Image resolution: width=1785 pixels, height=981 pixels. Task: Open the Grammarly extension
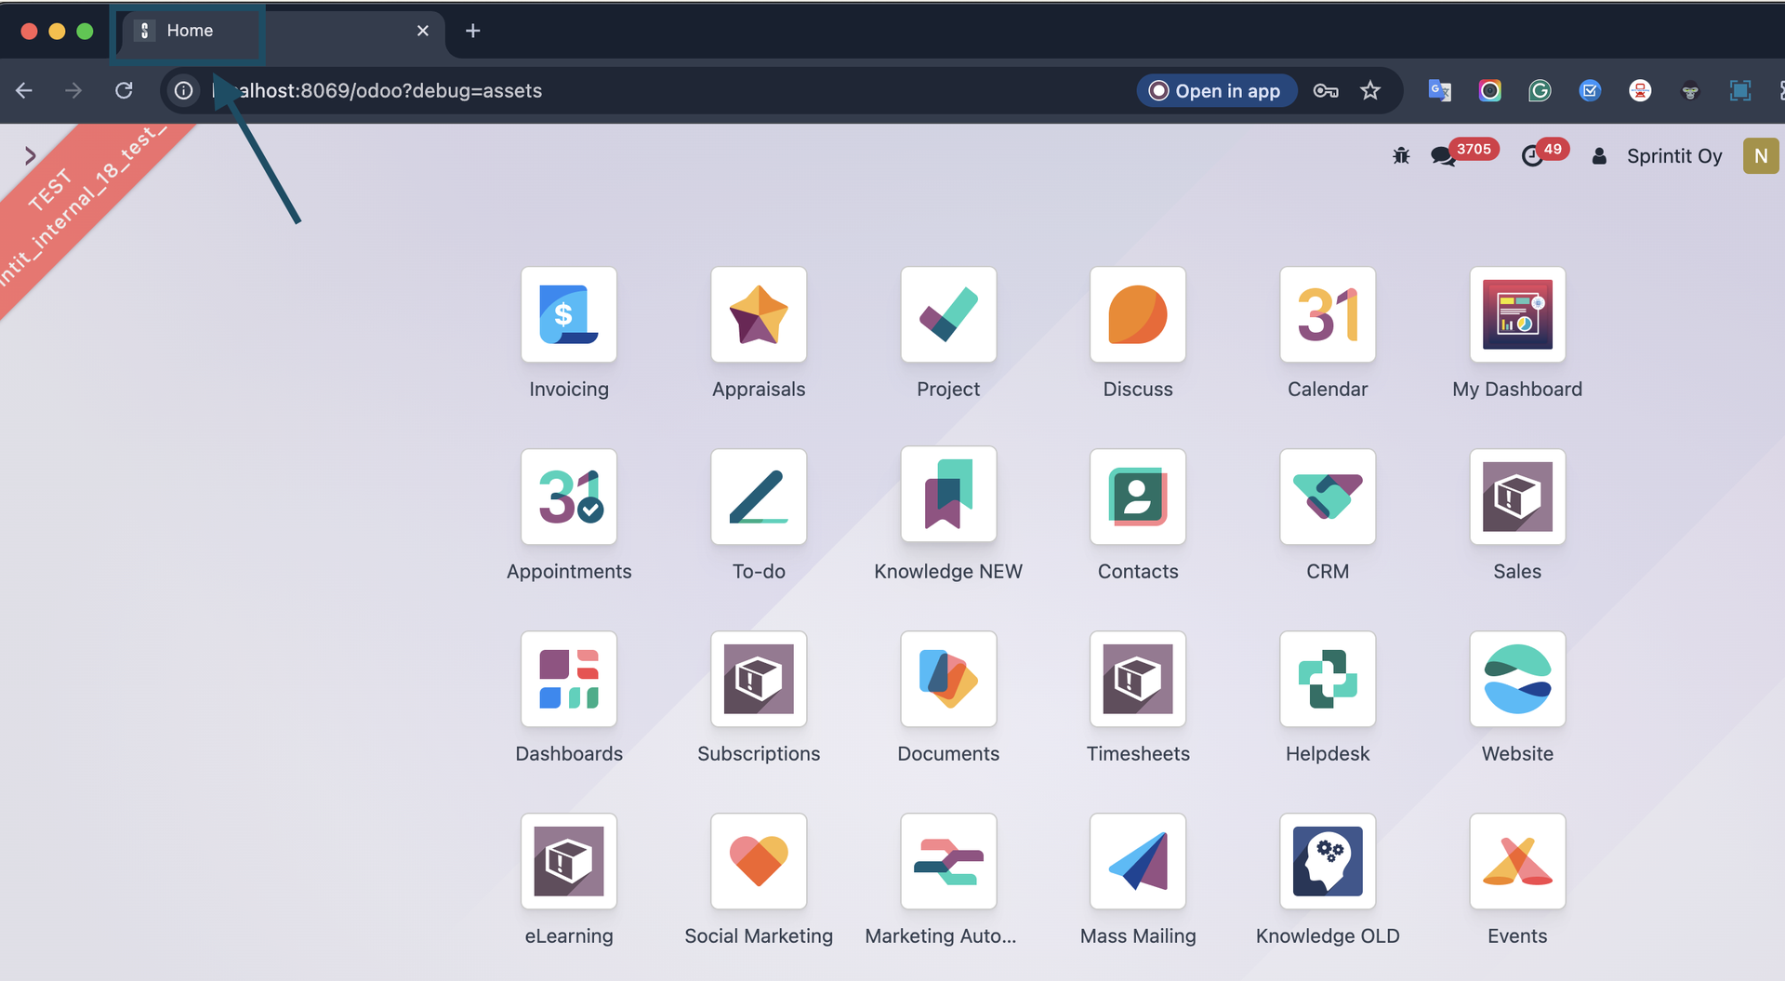click(1540, 90)
